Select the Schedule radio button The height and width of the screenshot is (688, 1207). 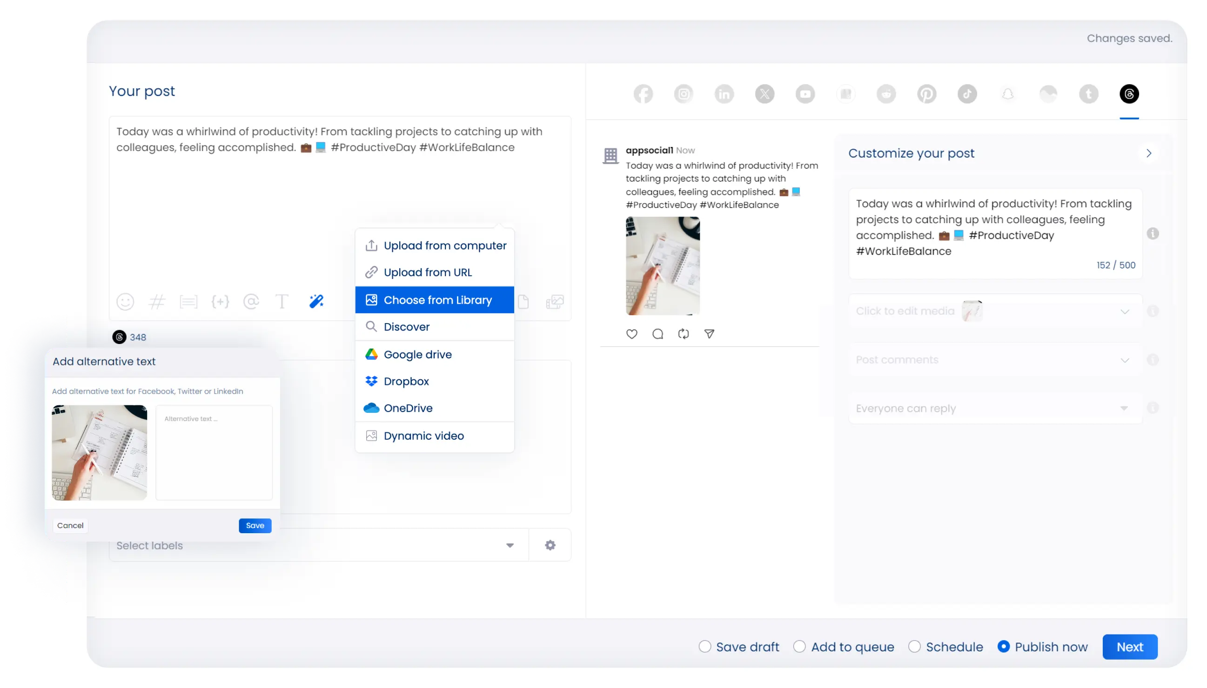click(x=914, y=647)
